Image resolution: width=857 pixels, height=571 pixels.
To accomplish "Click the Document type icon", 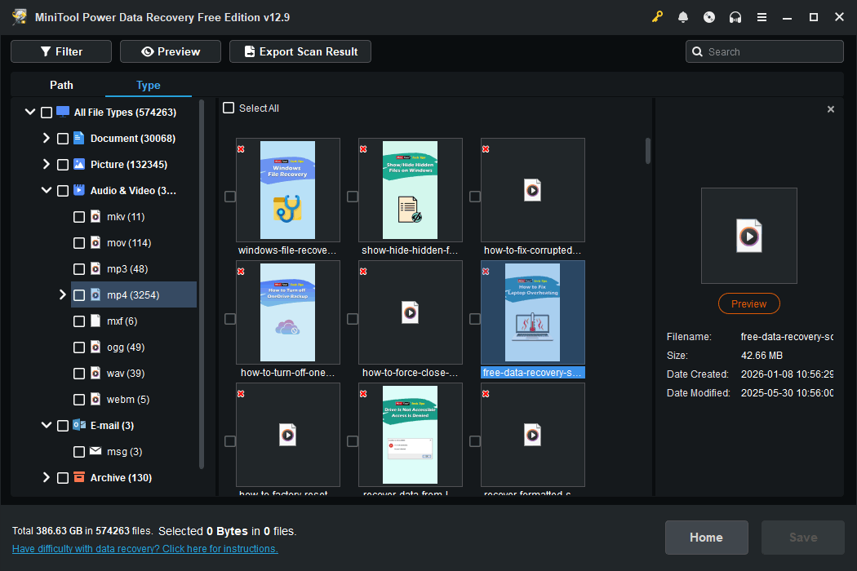I will pyautogui.click(x=79, y=138).
